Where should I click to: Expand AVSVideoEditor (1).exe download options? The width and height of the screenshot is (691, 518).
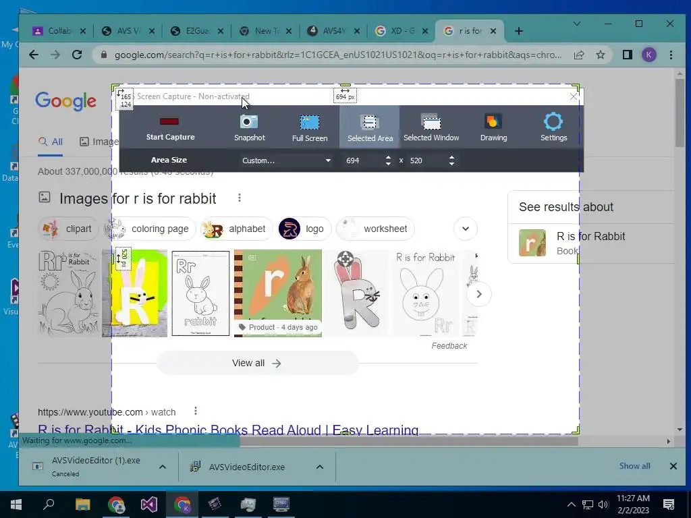pyautogui.click(x=162, y=467)
